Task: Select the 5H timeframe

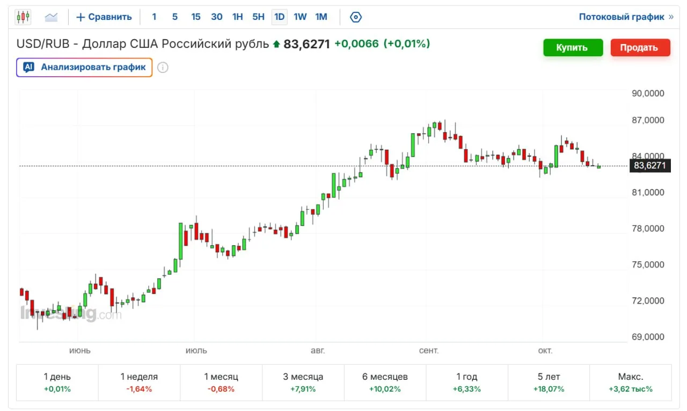Action: coord(259,17)
